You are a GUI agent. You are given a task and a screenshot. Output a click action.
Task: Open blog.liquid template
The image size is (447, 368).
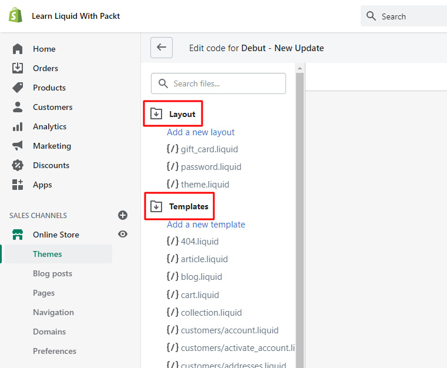(x=201, y=277)
